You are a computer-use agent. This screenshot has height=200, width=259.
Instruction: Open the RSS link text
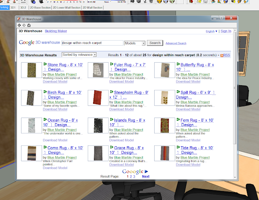(227, 55)
